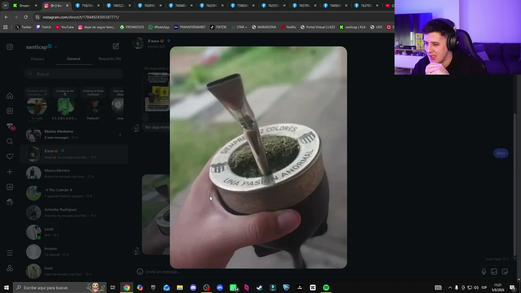Image resolution: width=521 pixels, height=293 pixels.
Task: Click the Windows taskbar search box
Action: tap(60, 288)
